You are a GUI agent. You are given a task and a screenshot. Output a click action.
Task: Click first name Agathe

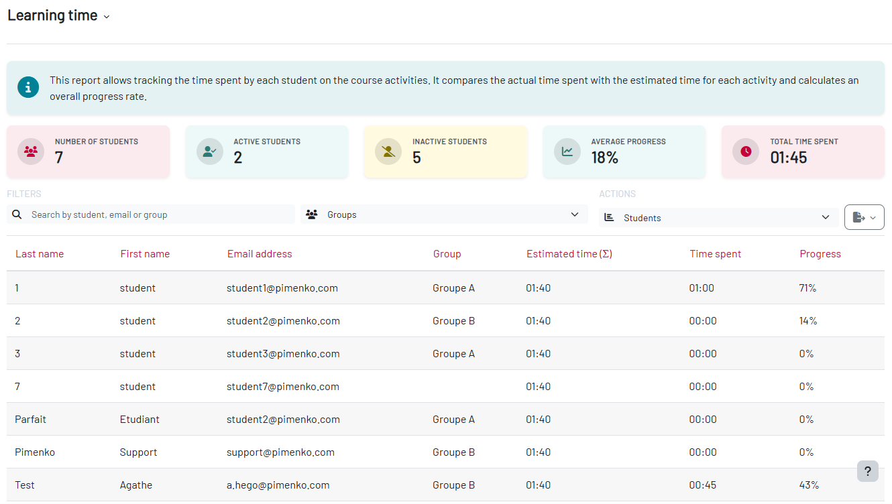coord(136,485)
